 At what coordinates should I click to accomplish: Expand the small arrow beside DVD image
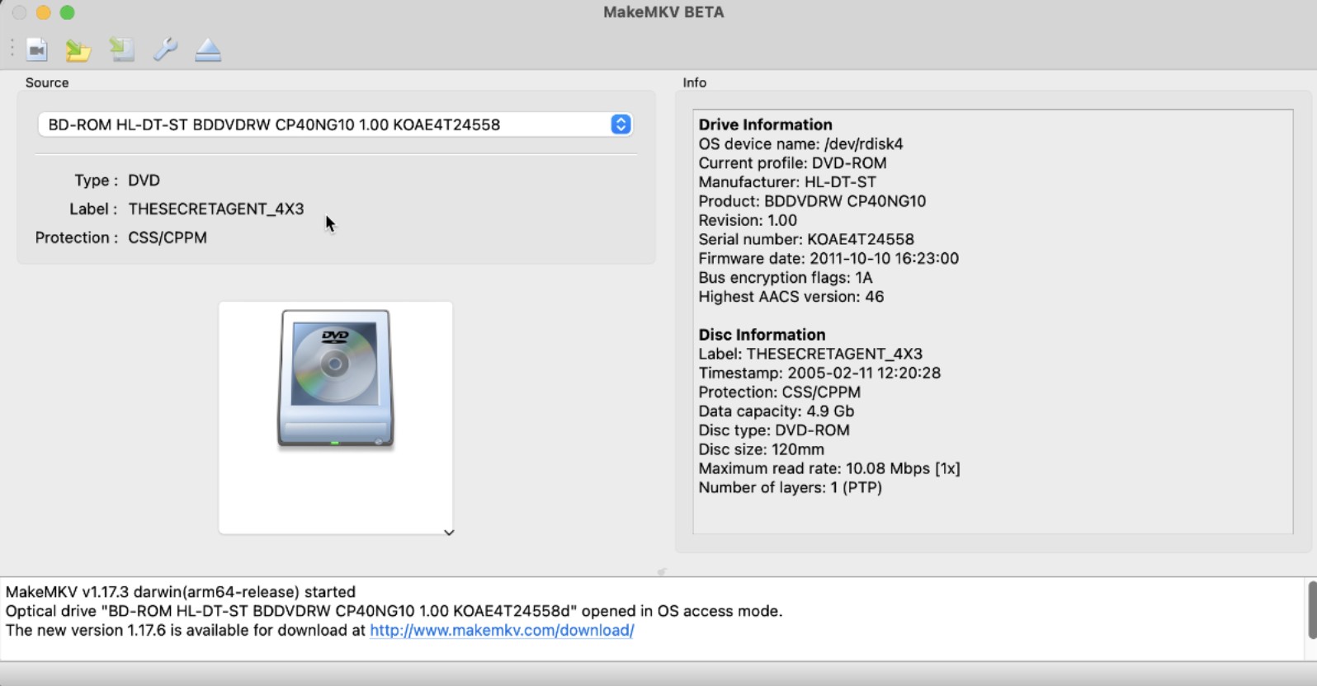pos(449,533)
